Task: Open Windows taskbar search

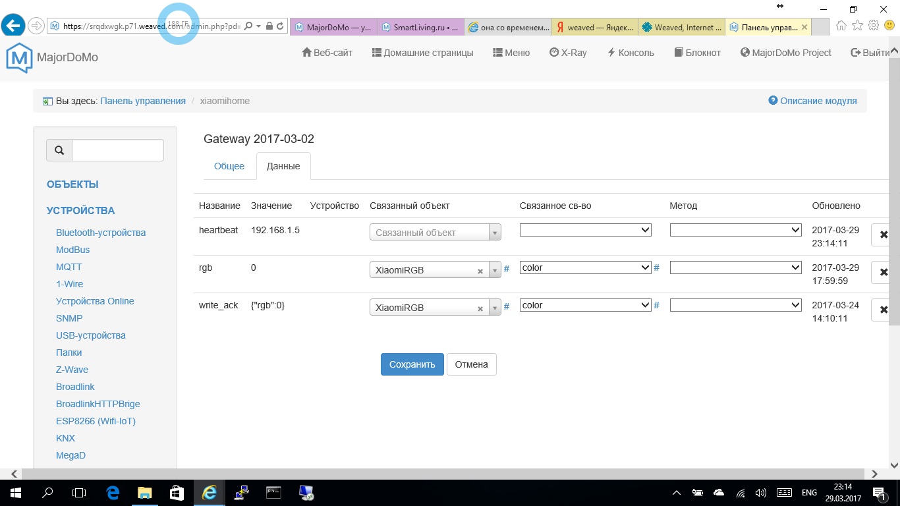Action: tap(47, 492)
